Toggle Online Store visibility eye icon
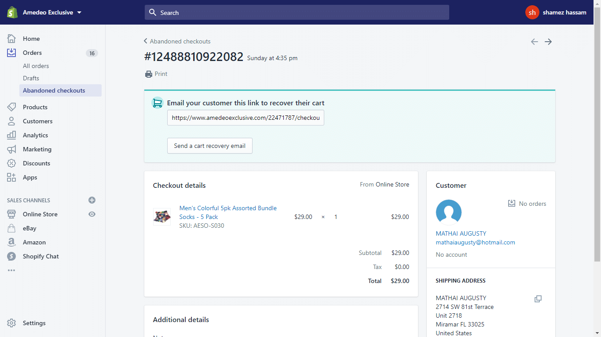 [92, 214]
